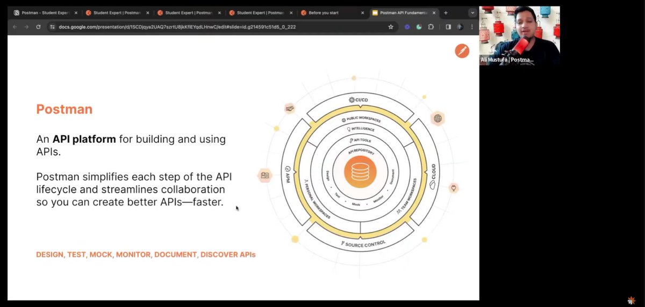Click the lightbulb hexagon icon
The height and width of the screenshot is (307, 645).
tap(453, 188)
